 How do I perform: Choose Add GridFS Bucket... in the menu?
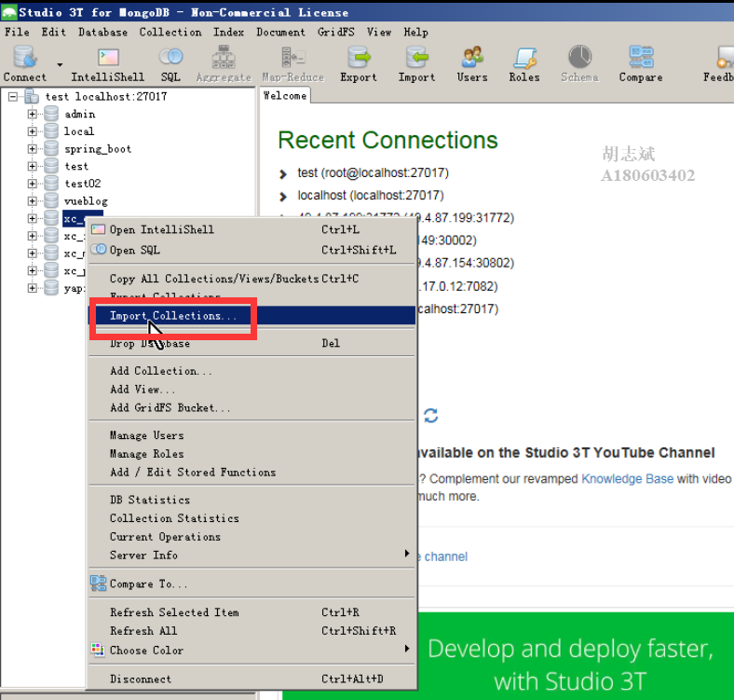(x=252, y=407)
